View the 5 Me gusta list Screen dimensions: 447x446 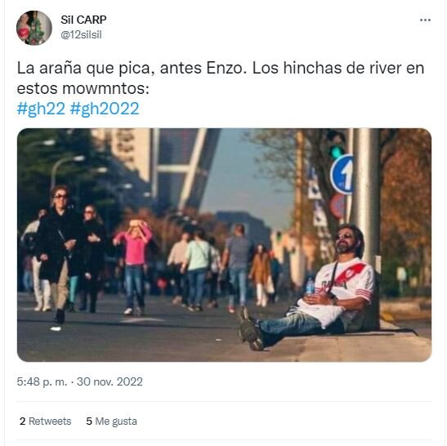click(111, 421)
